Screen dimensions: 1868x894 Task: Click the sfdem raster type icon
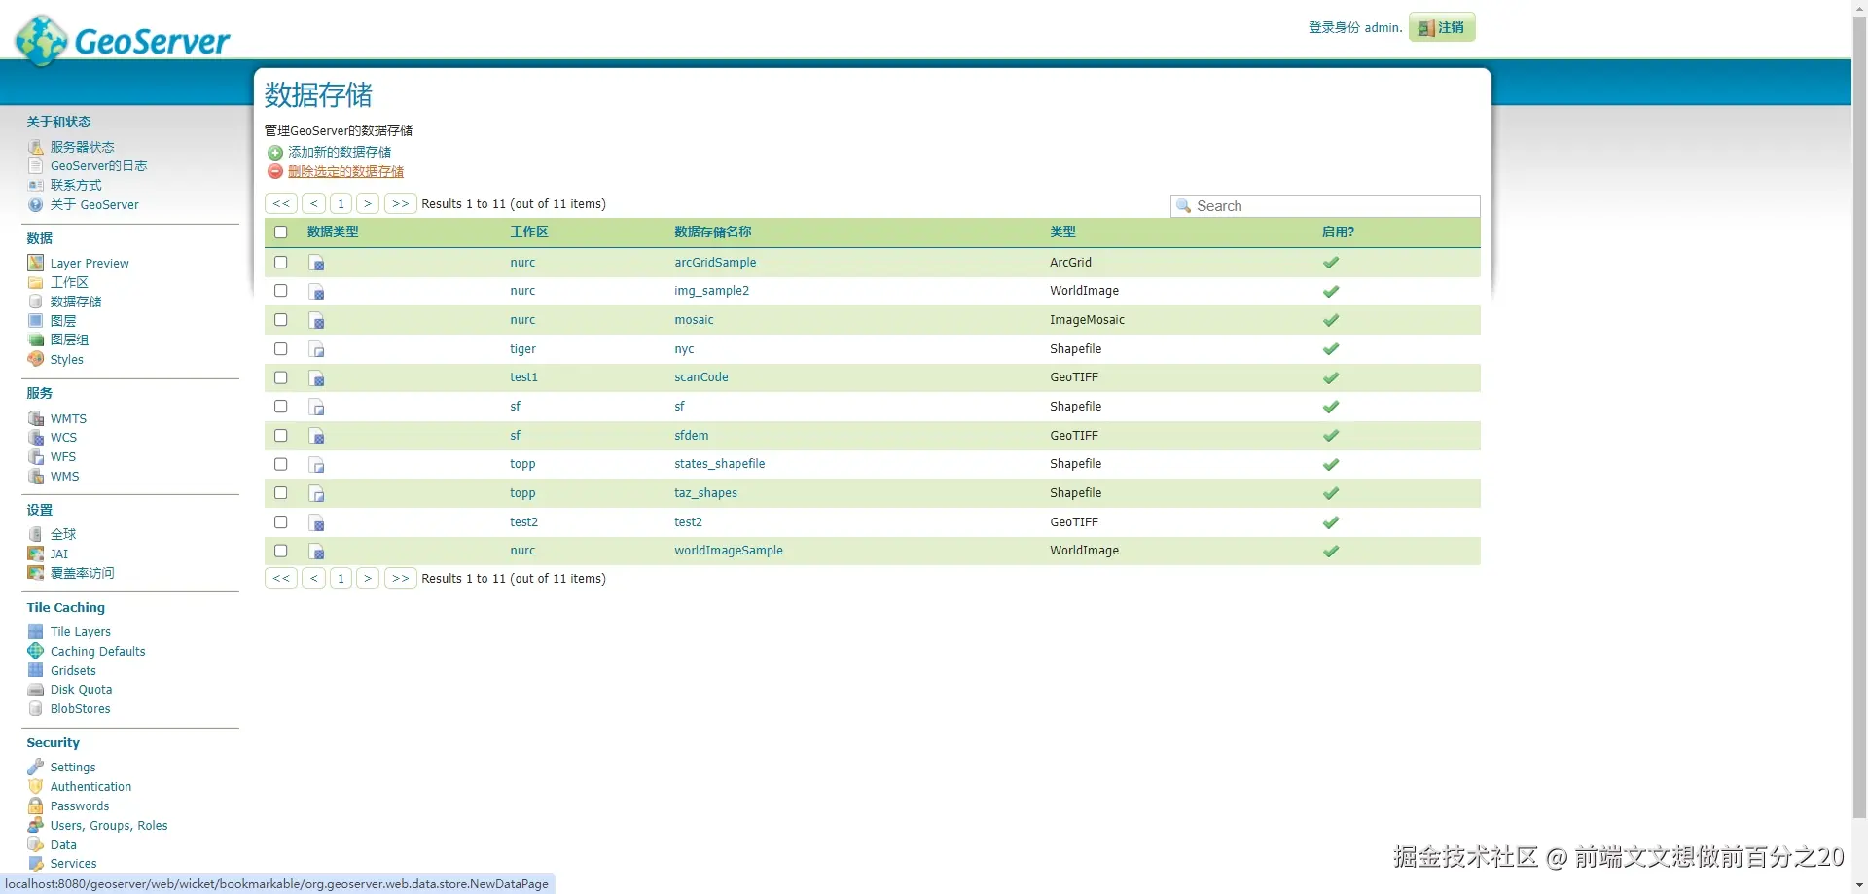[x=316, y=436]
